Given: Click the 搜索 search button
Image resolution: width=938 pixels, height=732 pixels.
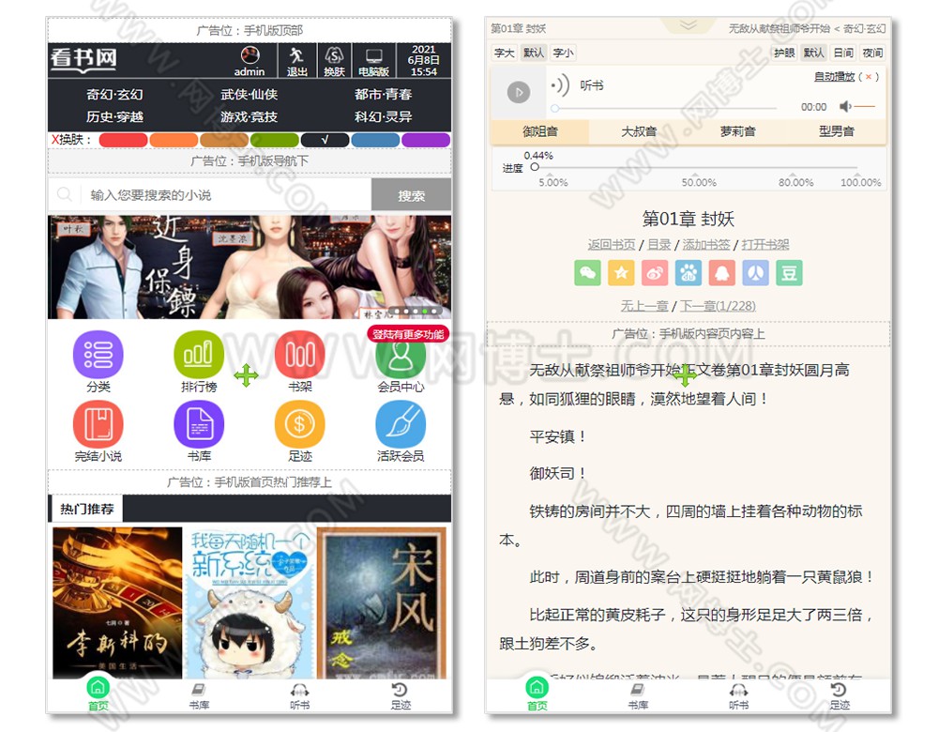Looking at the screenshot, I should point(411,194).
